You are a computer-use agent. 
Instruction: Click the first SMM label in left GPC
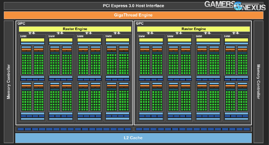point(23,36)
